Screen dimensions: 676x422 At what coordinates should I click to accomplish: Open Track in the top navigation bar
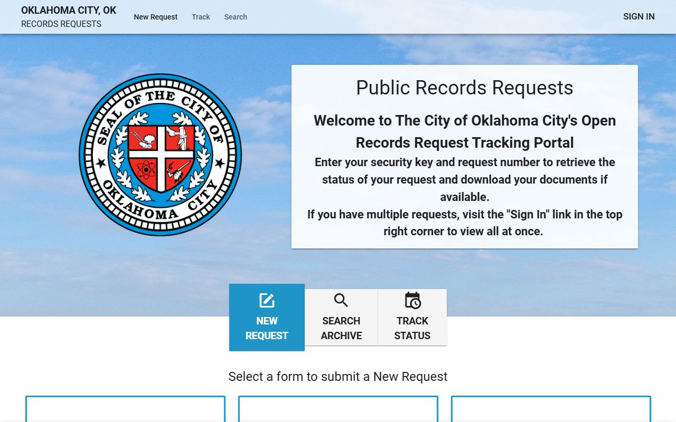(x=201, y=17)
